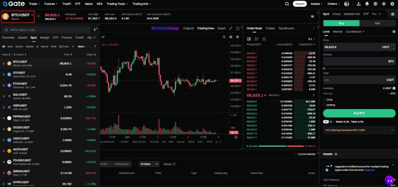Click the Amount BTC input field
Screen dimensions: 398x187
(x=359, y=61)
